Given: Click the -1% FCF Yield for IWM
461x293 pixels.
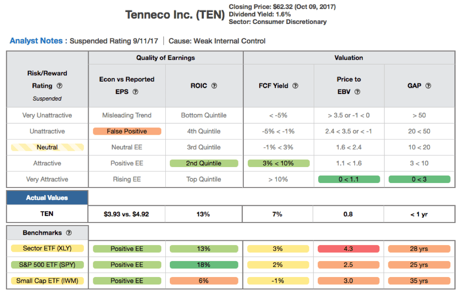Looking at the screenshot, I should pos(278,281).
